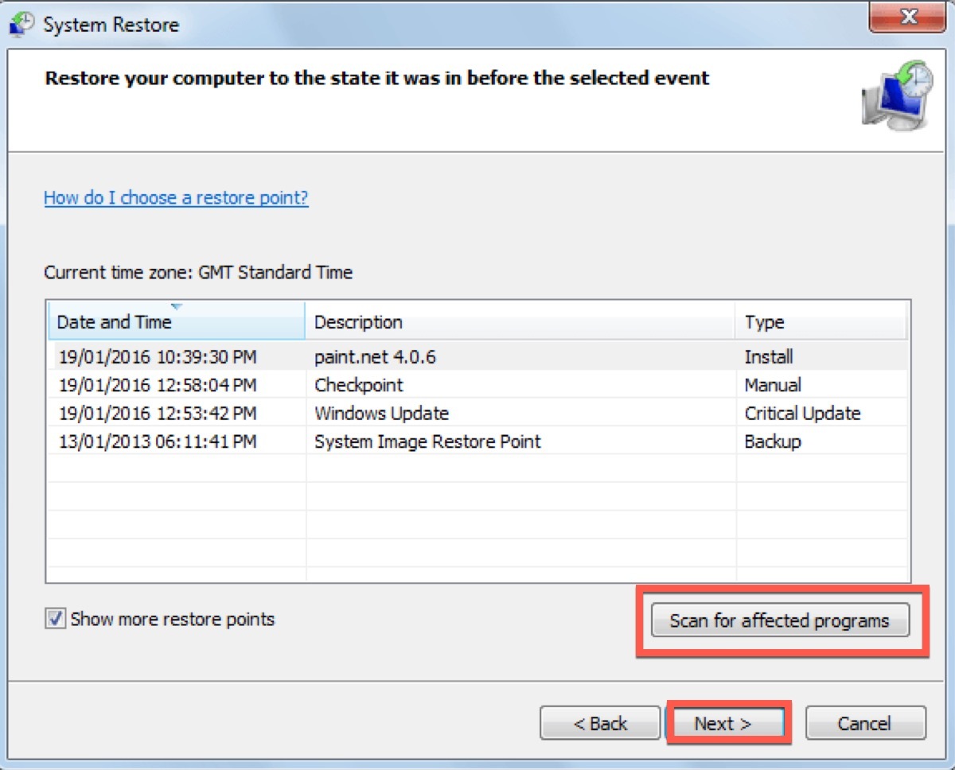Sort list by Description column header
955x770 pixels.
click(x=520, y=322)
